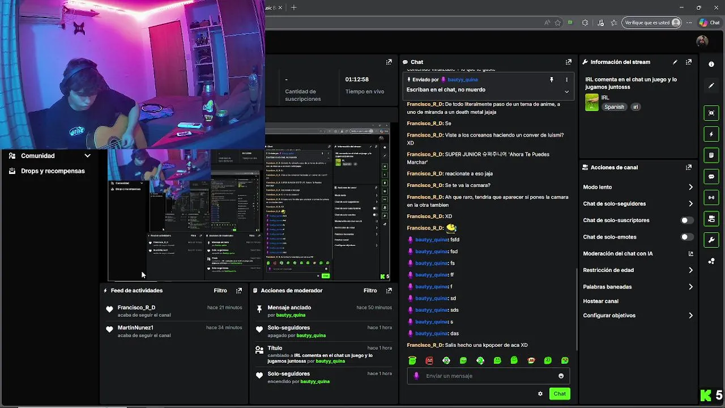The width and height of the screenshot is (725, 408).
Task: Add page to browser favorites star
Action: pos(557,23)
